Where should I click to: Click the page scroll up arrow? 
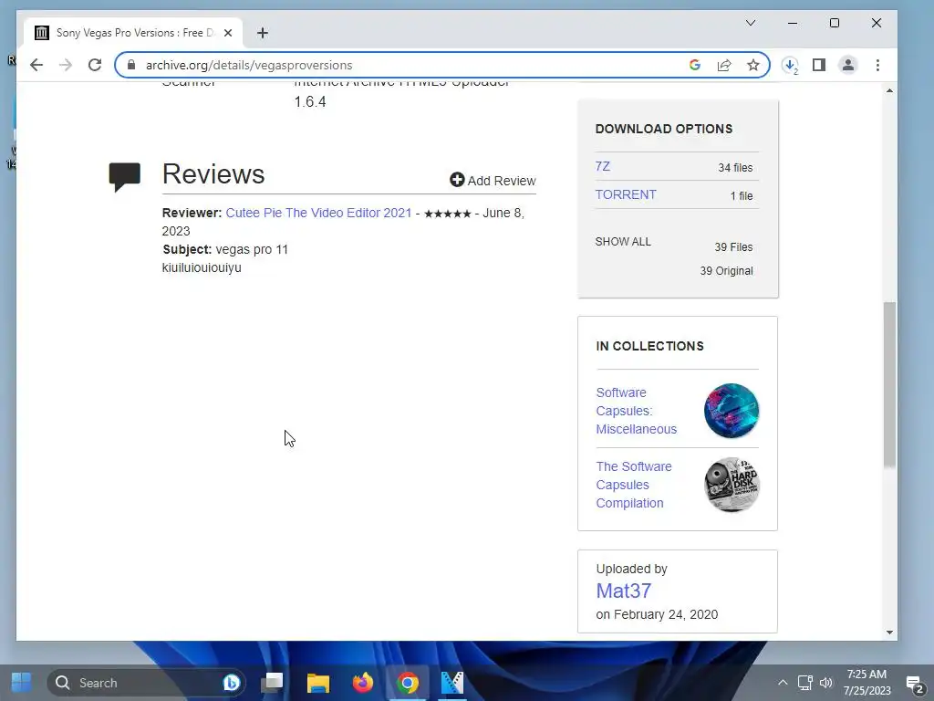889,90
